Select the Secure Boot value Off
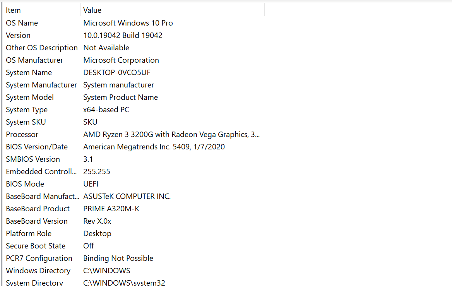Image resolution: width=452 pixels, height=286 pixels. [x=89, y=246]
